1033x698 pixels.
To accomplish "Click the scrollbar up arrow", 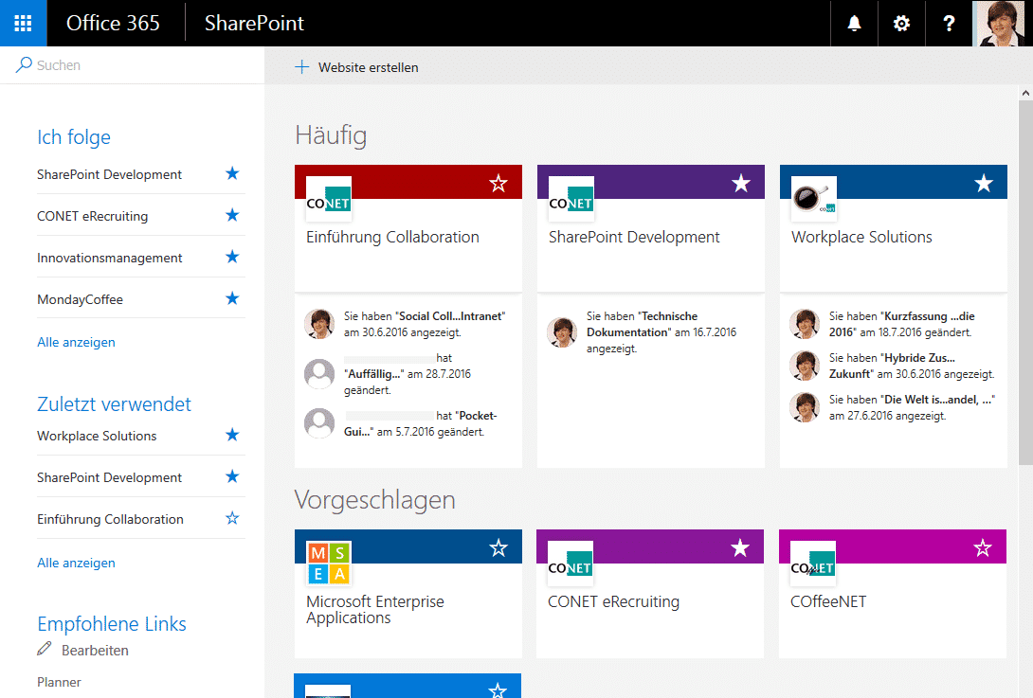I will pyautogui.click(x=1025, y=93).
